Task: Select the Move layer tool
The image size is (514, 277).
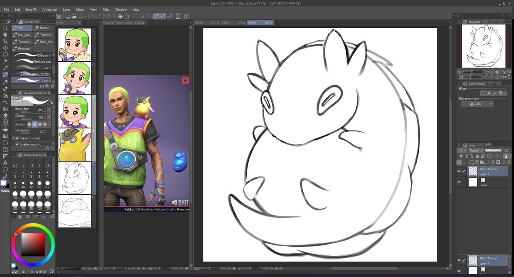Action: click(5, 48)
